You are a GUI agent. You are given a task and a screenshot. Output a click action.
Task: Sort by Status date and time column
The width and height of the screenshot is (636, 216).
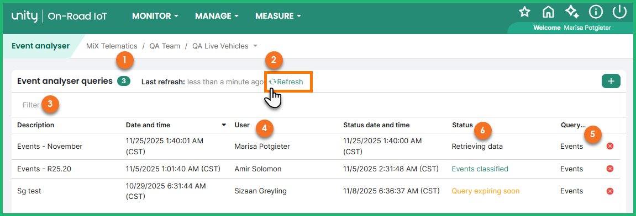[376, 125]
